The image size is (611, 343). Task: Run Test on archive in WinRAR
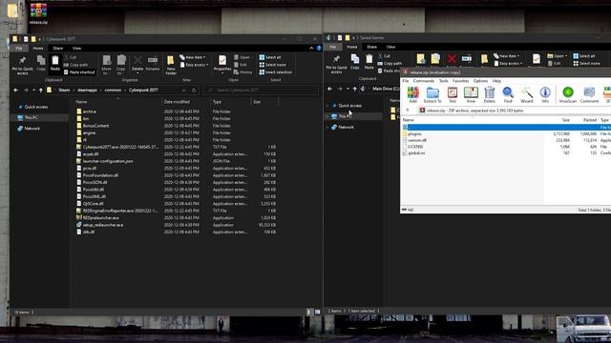tap(453, 94)
